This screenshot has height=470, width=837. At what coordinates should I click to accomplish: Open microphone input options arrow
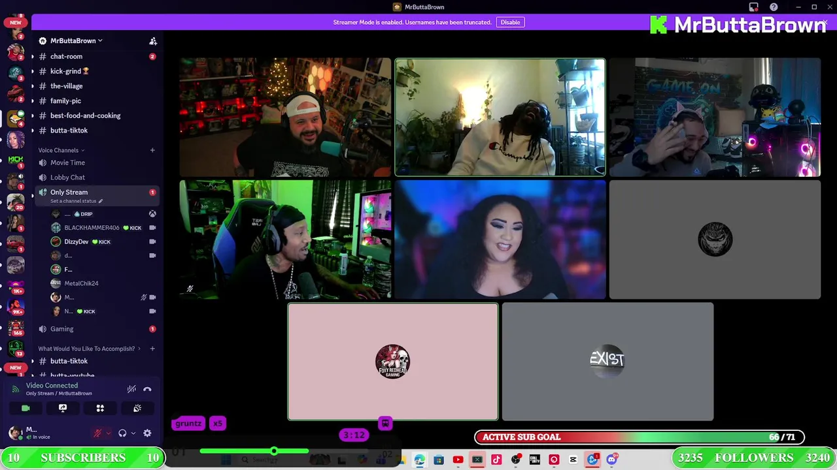coord(108,433)
